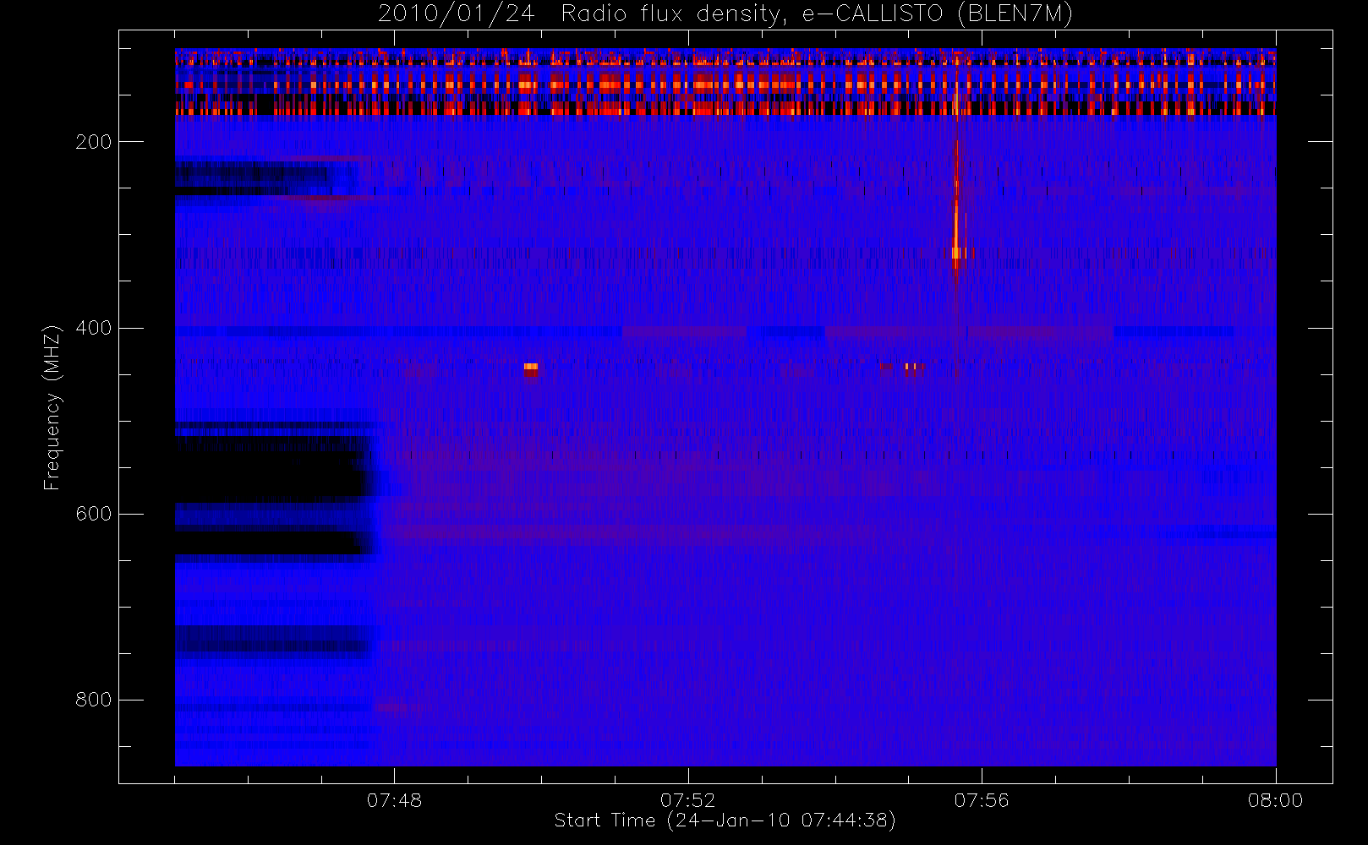1368x845 pixels.
Task: Click the 600 frequency tick label
Action: click(93, 514)
